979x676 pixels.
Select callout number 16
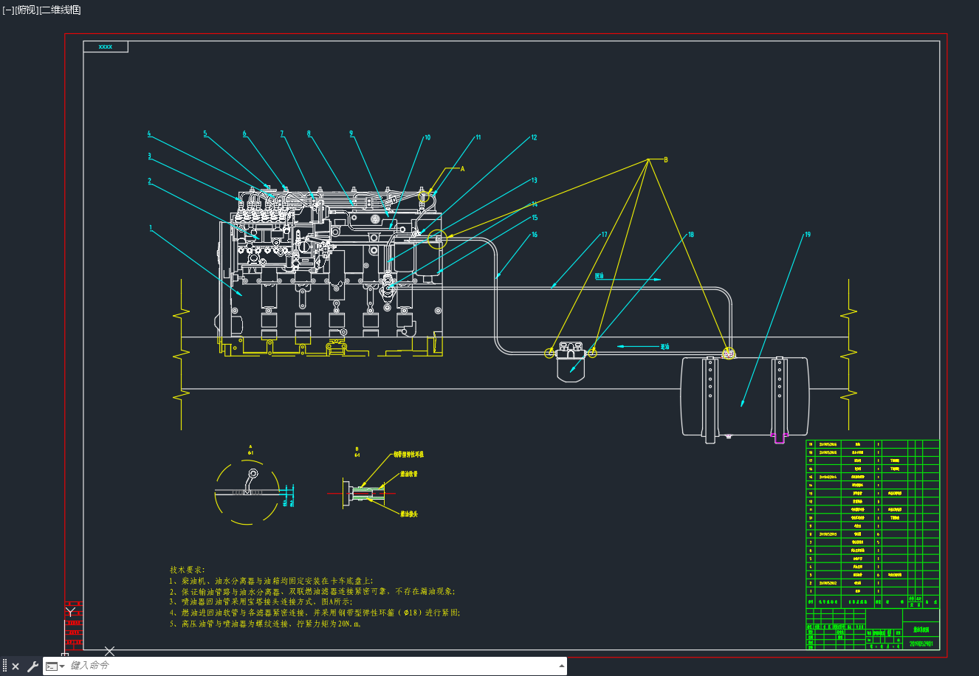[x=535, y=235]
